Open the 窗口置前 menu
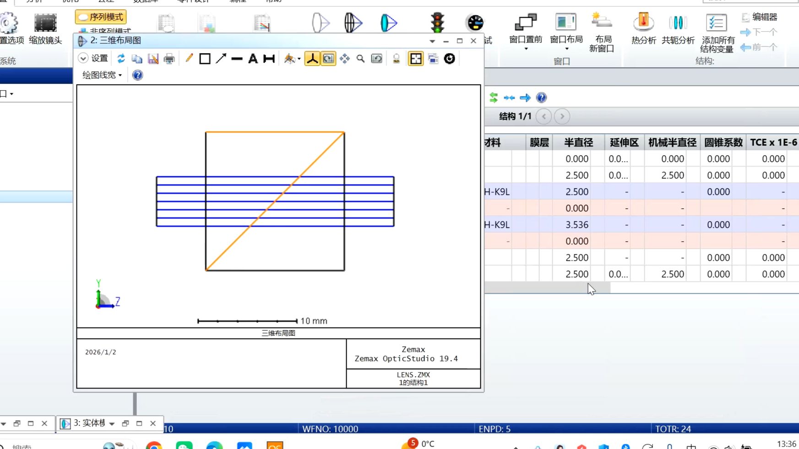Viewport: 799px width, 449px height. [x=526, y=32]
